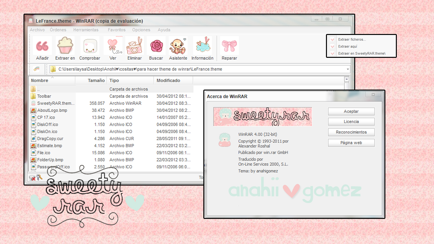Select the AboutLogo.bmp file icon
Screen dimensions: 434x244
click(33, 110)
